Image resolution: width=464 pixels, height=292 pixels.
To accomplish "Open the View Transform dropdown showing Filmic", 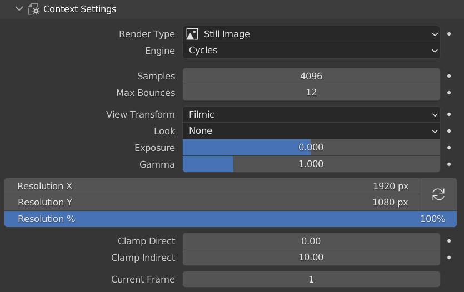I will click(311, 114).
